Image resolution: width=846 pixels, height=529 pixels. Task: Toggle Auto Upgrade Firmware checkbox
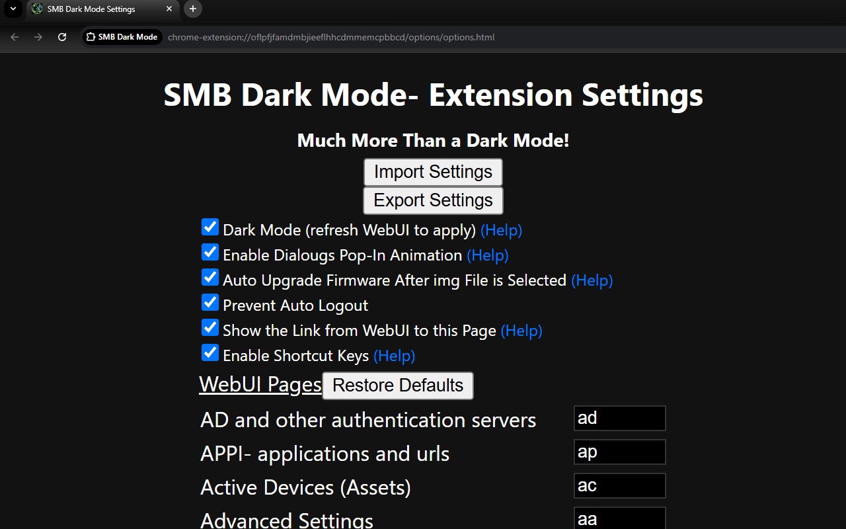point(210,278)
